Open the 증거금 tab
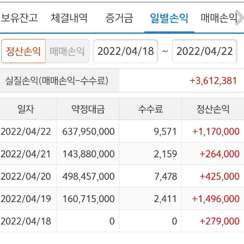The image size is (244, 244). pyautogui.click(x=119, y=18)
